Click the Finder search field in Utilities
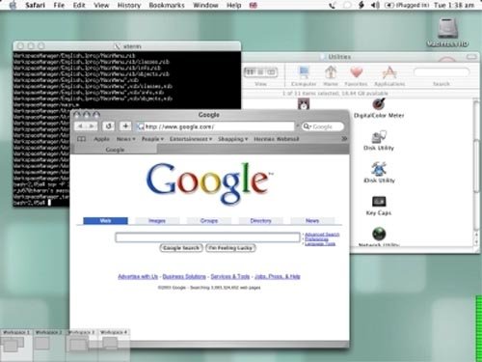482x362 pixels. click(442, 72)
